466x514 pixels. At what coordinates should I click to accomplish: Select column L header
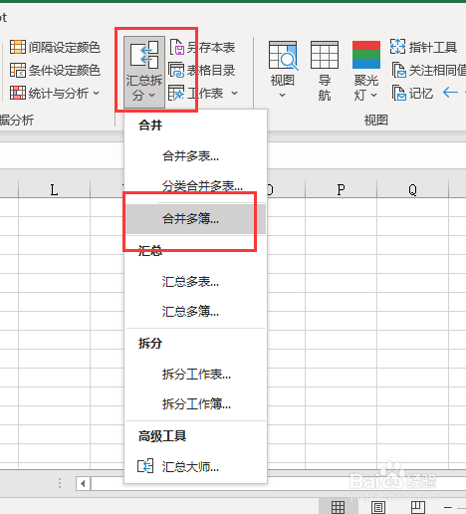click(54, 189)
